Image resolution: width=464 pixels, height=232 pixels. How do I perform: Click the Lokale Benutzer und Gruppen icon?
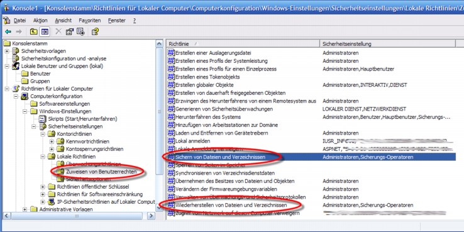pyautogui.click(x=16, y=66)
